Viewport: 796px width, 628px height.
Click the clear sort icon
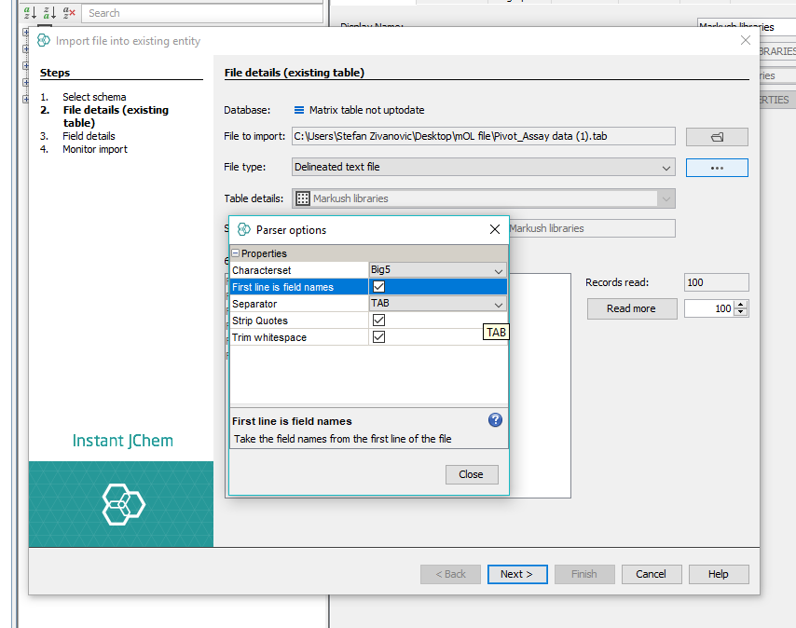click(69, 13)
